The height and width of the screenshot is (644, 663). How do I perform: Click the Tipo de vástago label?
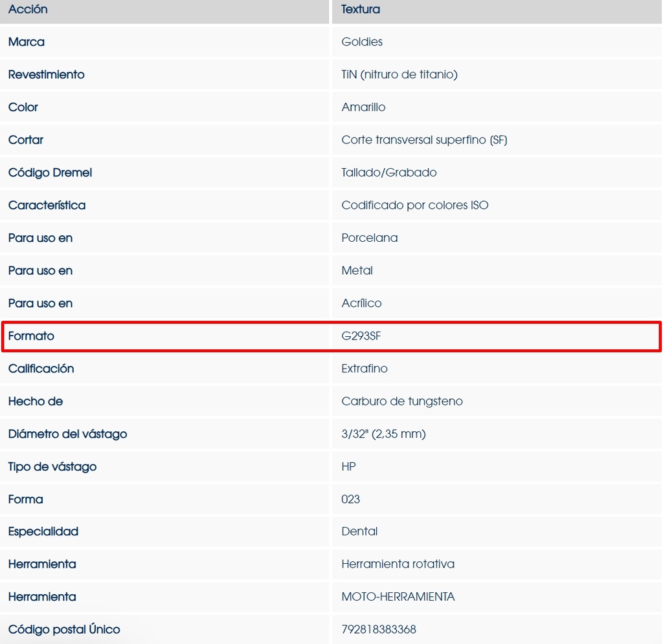52,467
